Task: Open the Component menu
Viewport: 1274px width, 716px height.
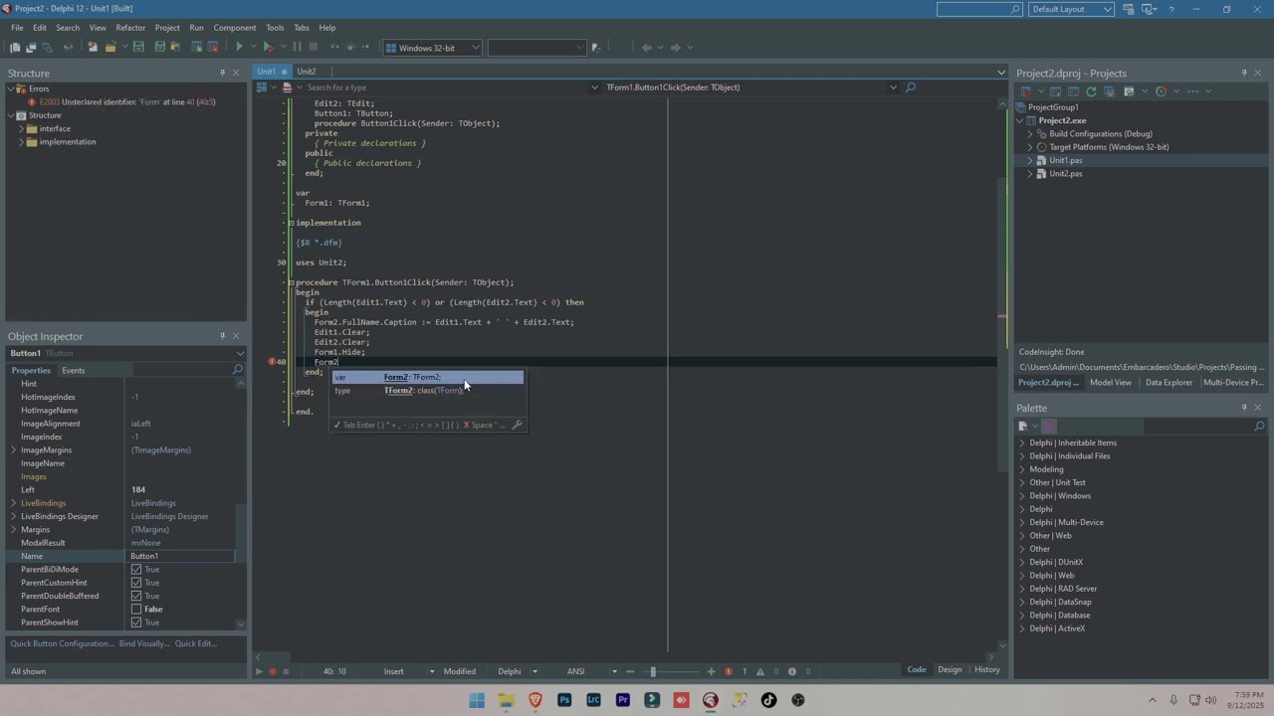Action: pos(235,28)
